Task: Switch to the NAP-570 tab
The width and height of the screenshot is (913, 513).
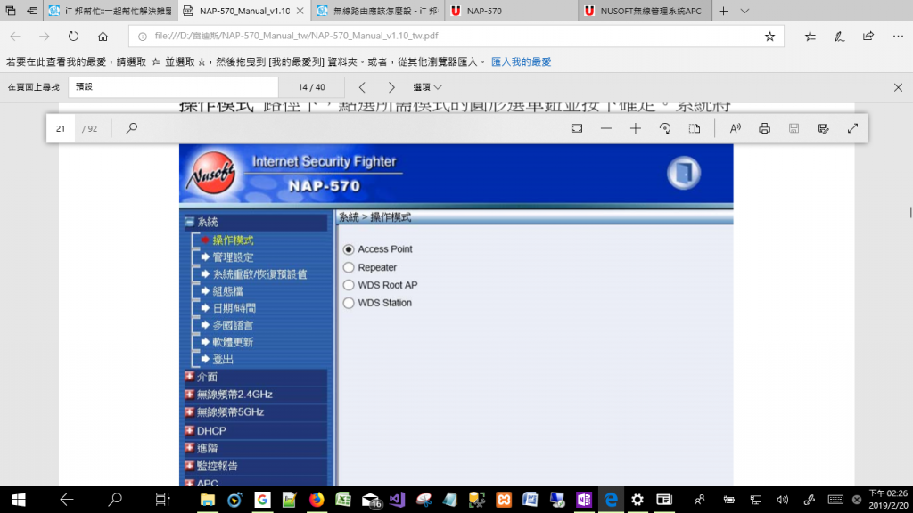Action: point(511,11)
